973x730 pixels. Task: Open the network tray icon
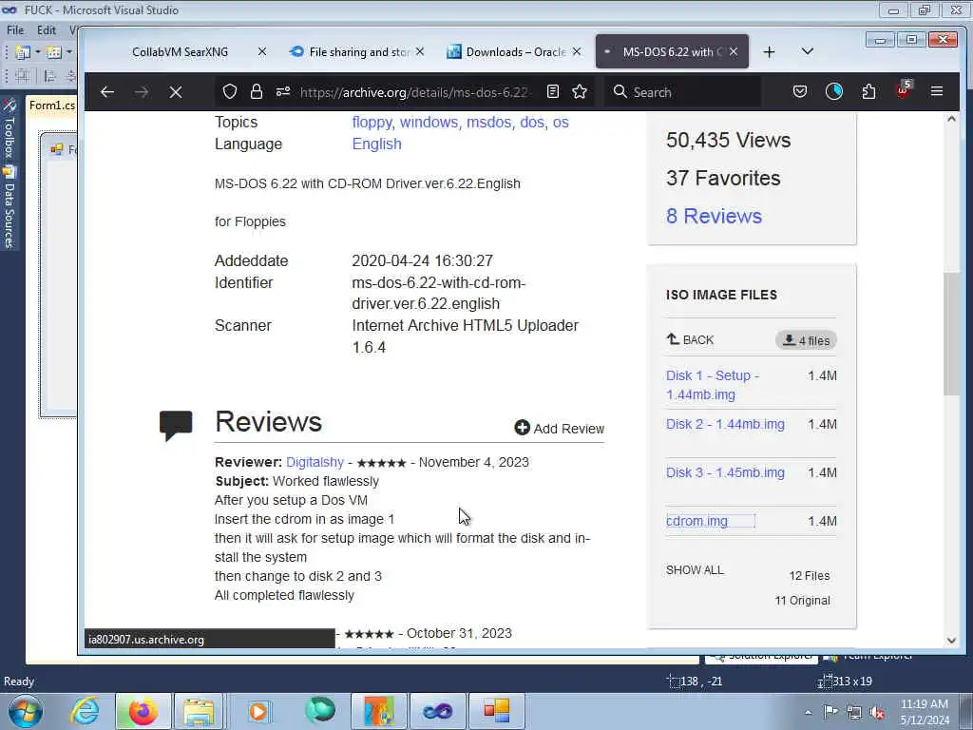(854, 712)
